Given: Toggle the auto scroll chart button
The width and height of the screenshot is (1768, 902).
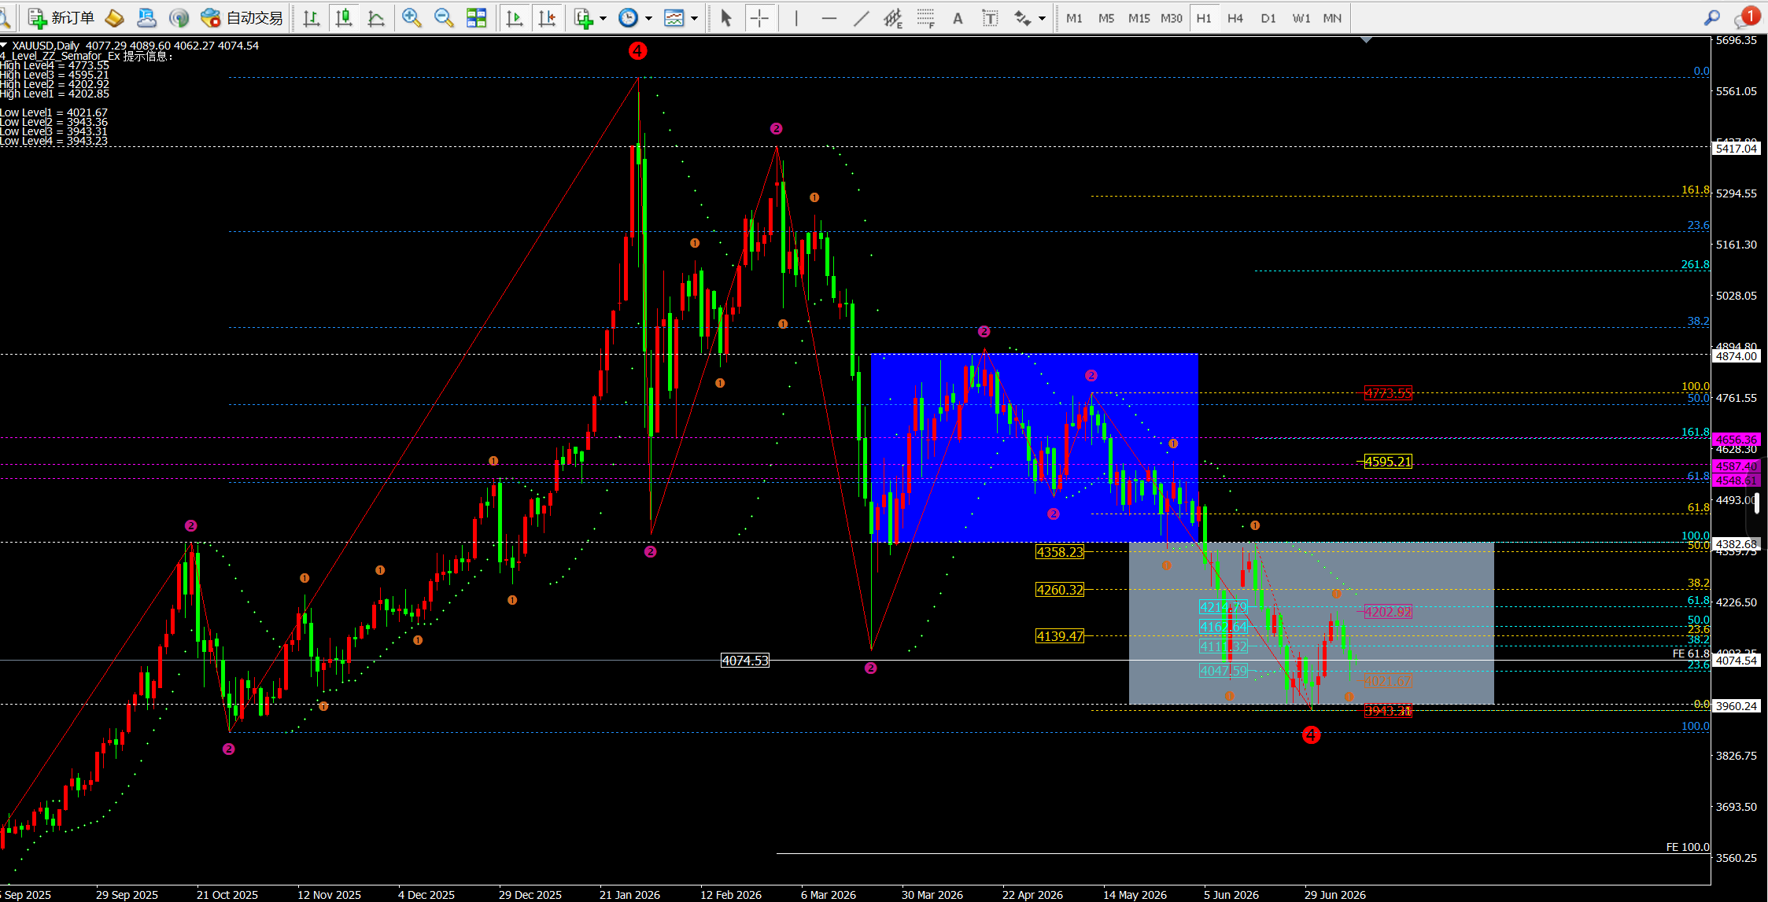Looking at the screenshot, I should 515,17.
